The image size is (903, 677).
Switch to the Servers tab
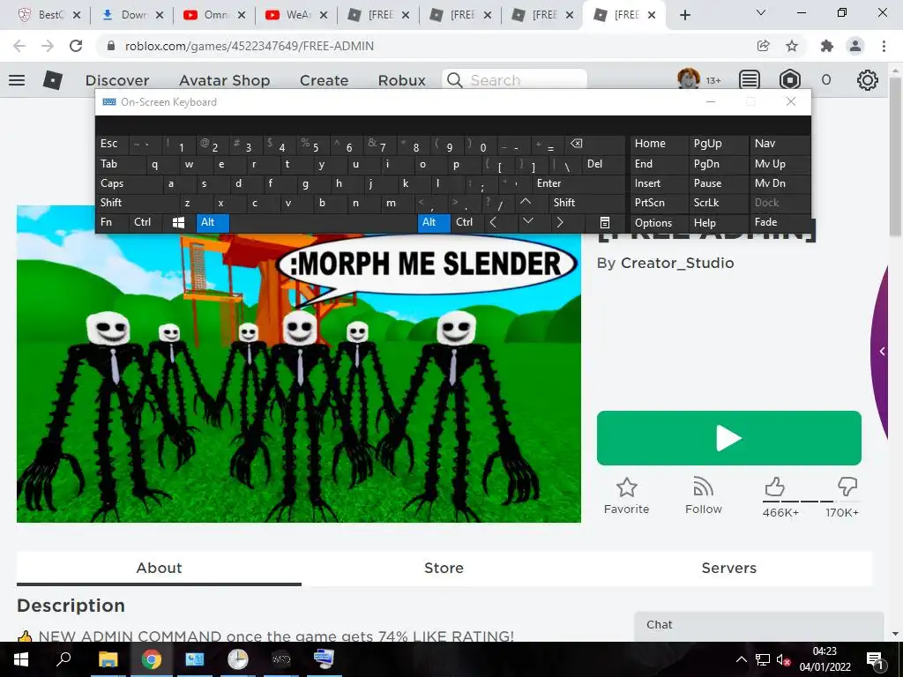pyautogui.click(x=728, y=569)
